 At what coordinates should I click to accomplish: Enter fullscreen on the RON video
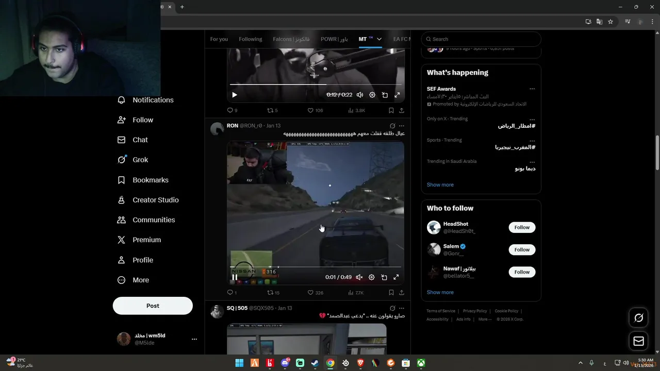click(396, 277)
